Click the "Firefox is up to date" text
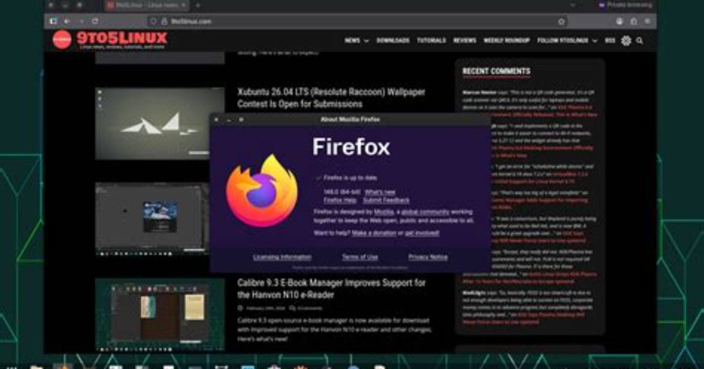The image size is (704, 369). [350, 178]
